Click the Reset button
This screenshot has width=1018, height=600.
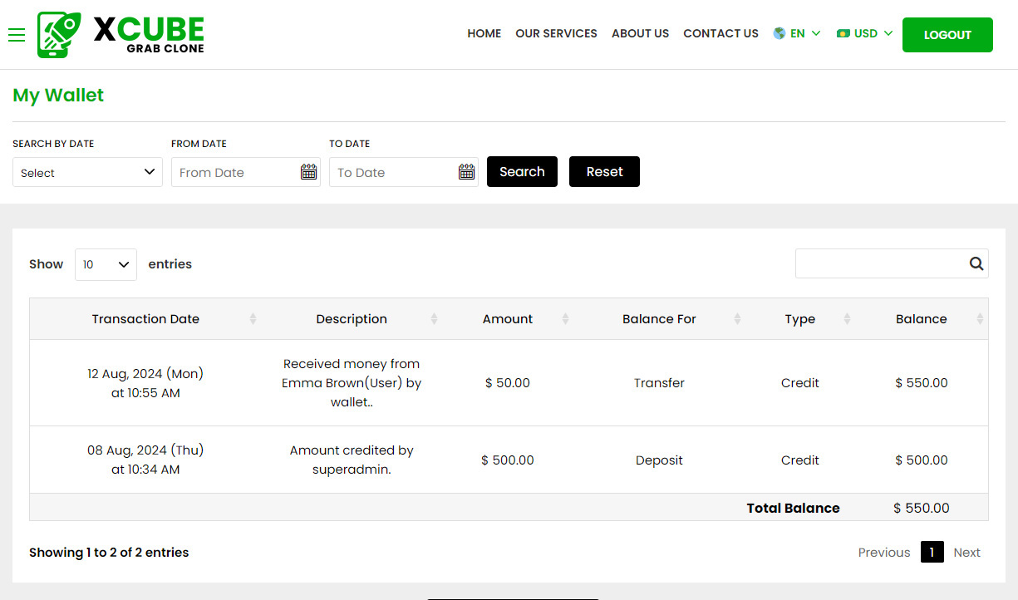coord(604,171)
